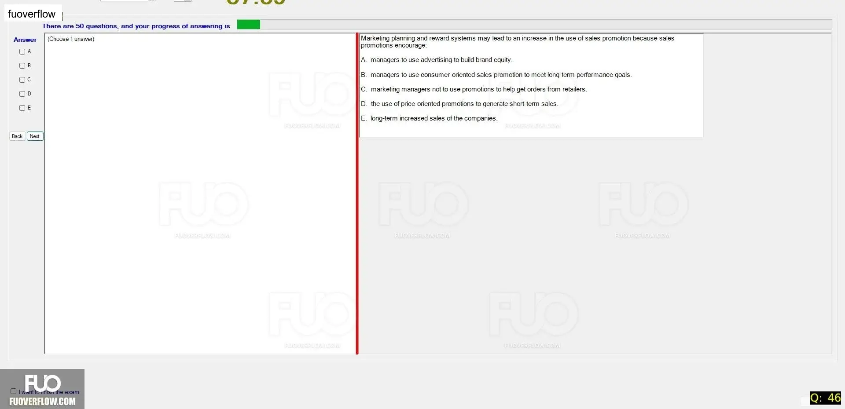Select answer checkbox D
Viewport: 845px width, 409px height.
pyautogui.click(x=22, y=94)
